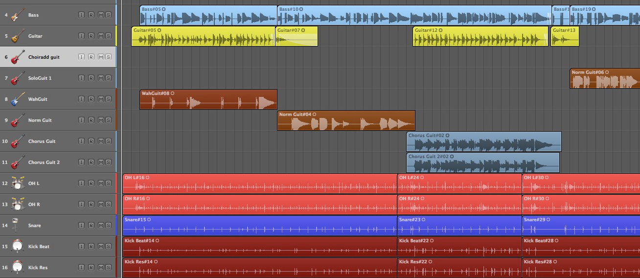Mute the WahGuit track
640x278 pixels.
101,99
